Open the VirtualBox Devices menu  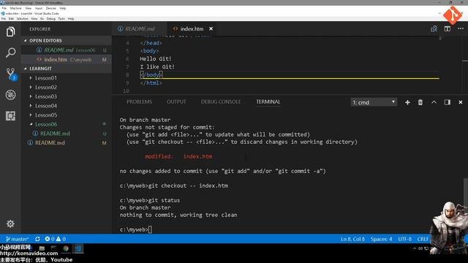50,8
